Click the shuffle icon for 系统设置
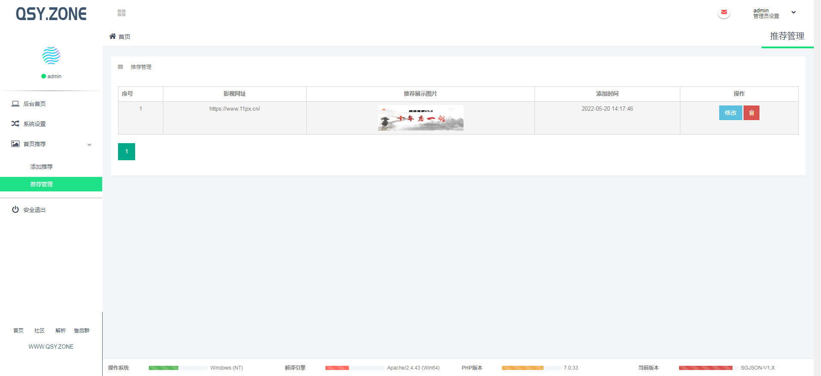 (x=15, y=124)
